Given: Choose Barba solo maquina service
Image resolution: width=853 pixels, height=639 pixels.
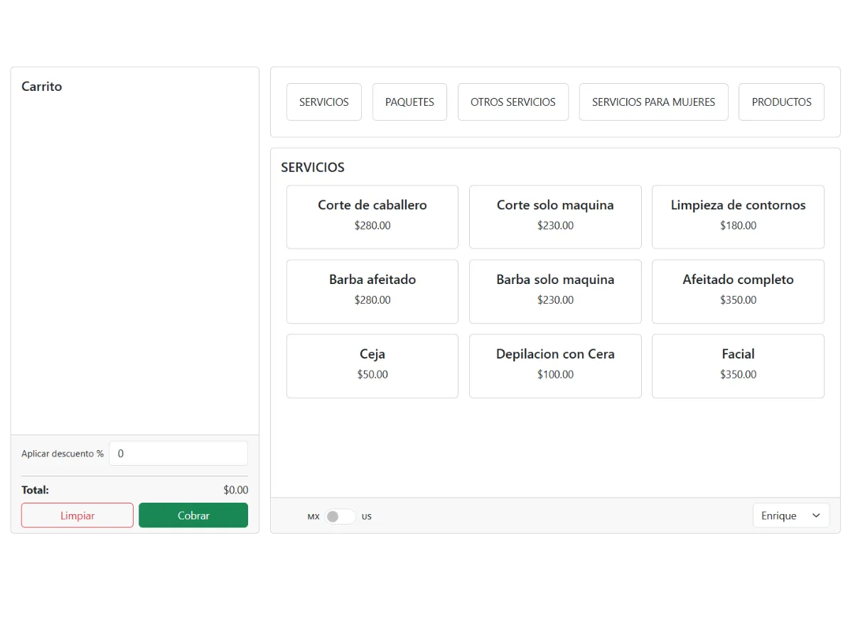Looking at the screenshot, I should [555, 291].
